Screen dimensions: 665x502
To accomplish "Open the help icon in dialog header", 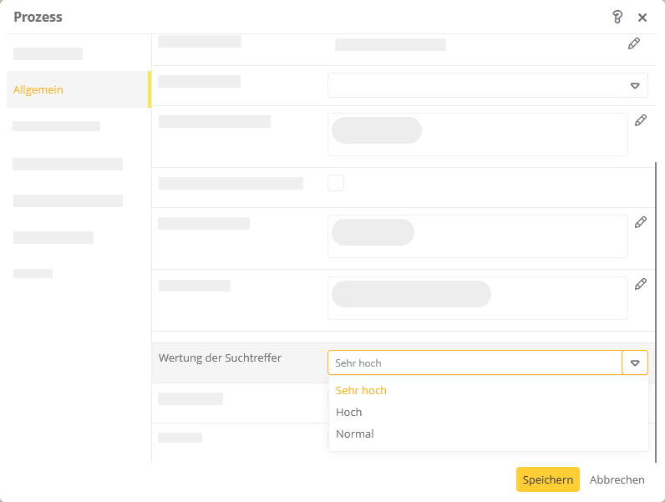I will pos(617,17).
